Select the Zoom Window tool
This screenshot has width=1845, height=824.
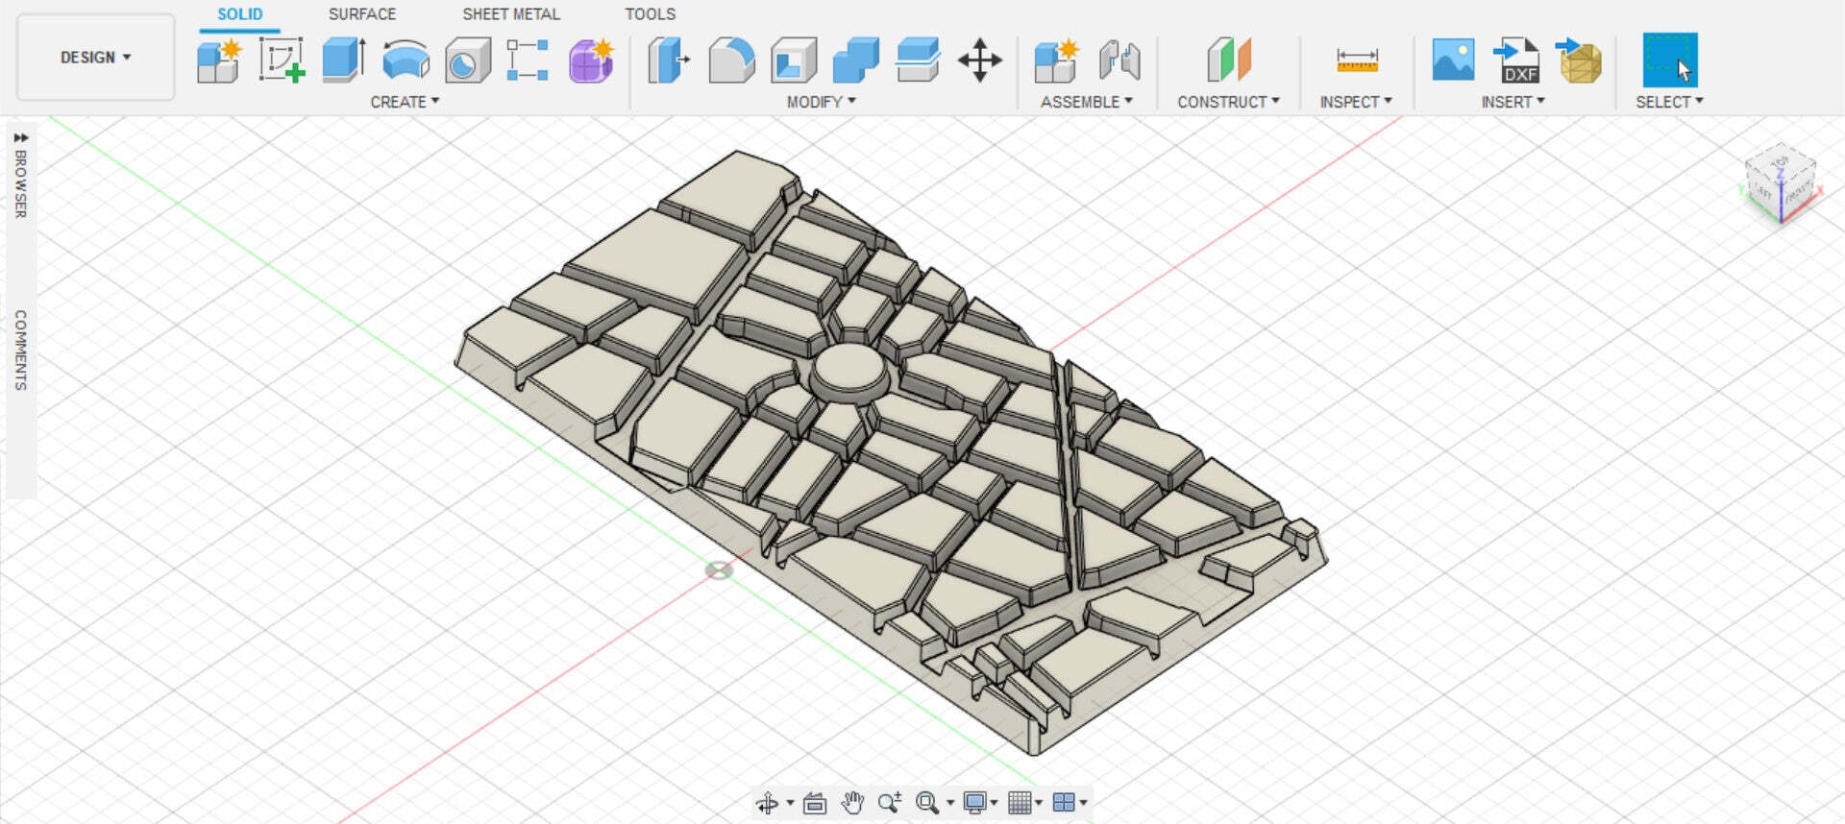point(890,803)
